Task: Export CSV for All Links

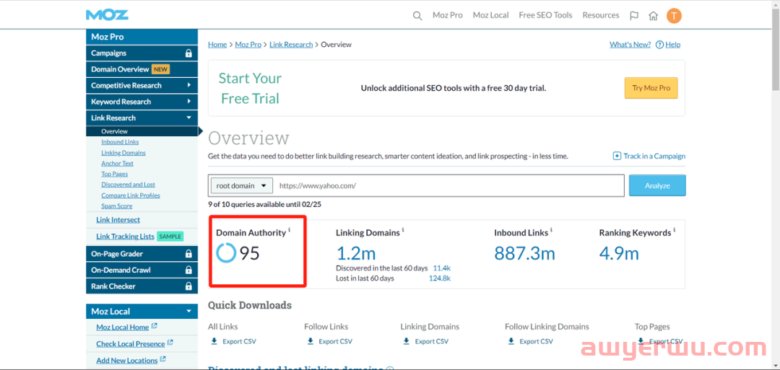Action: click(238, 341)
